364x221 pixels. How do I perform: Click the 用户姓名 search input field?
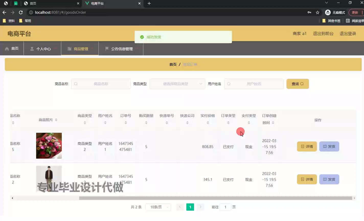[254, 84]
